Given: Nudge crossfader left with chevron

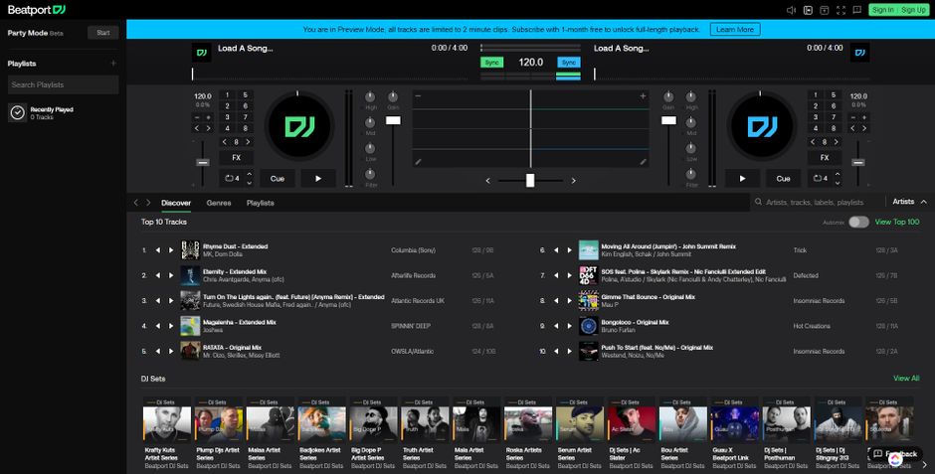Looking at the screenshot, I should click(487, 181).
